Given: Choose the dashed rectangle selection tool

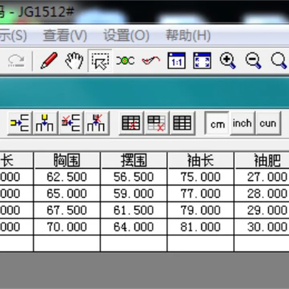Looking at the screenshot, I should (100, 61).
